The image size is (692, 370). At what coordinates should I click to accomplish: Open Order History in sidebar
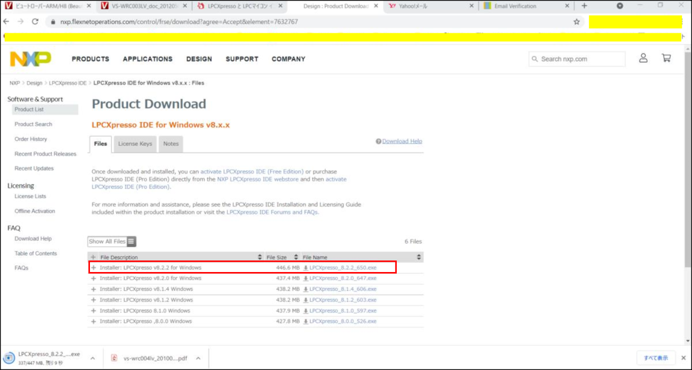tap(31, 139)
